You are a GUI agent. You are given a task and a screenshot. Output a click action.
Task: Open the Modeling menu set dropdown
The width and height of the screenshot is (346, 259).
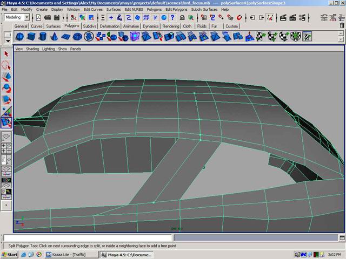[26, 18]
